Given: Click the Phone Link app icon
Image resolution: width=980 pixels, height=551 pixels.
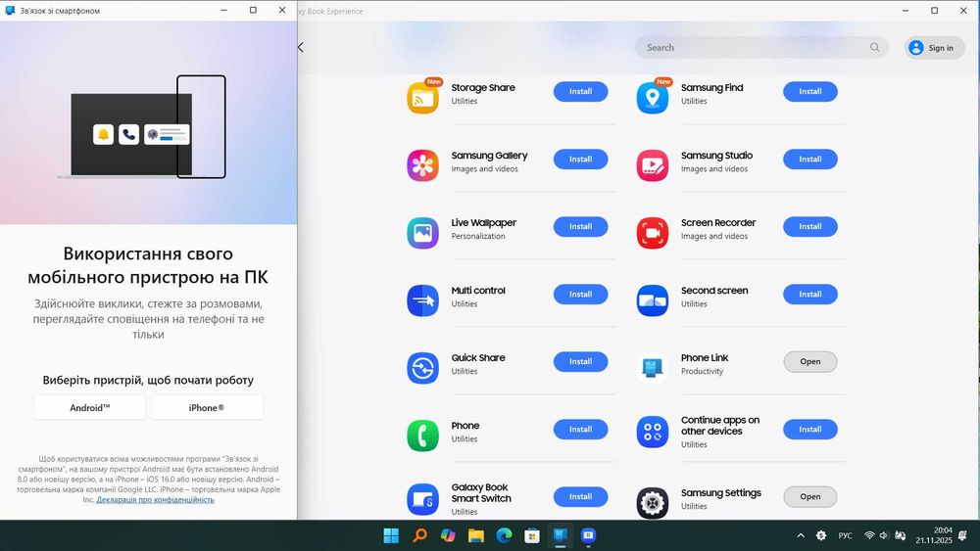Looking at the screenshot, I should point(653,368).
